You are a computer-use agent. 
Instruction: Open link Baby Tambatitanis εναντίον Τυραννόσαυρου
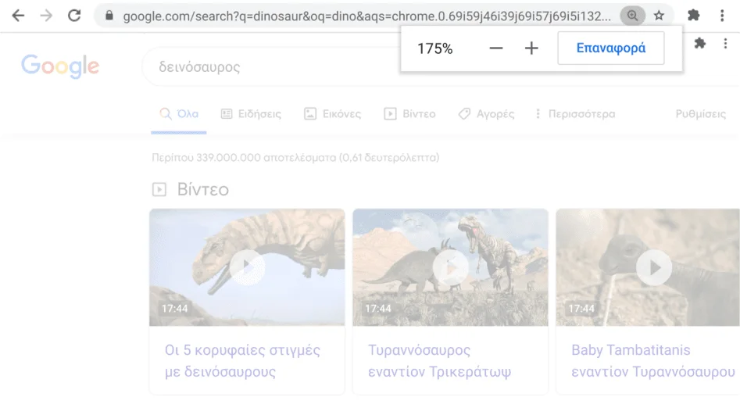(653, 361)
